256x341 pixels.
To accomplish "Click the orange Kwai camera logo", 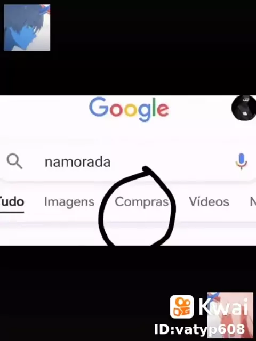I will [182, 307].
